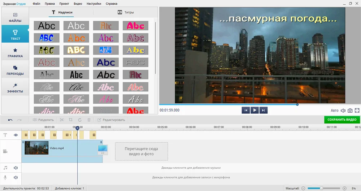Screen dimensions: 361x191
Task: Jump to next frame button
Action: (264, 110)
